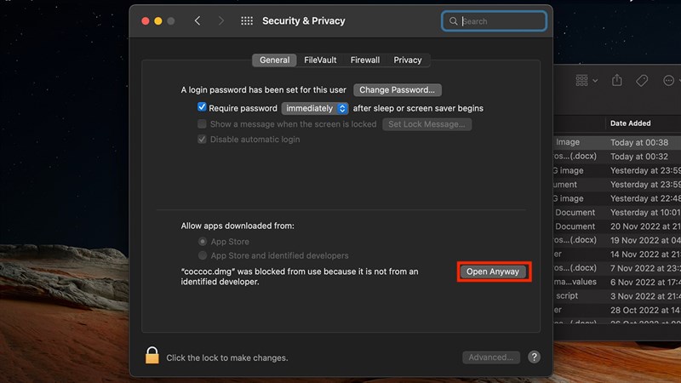This screenshot has height=383, width=681.
Task: Click the Finder tag icon
Action: click(x=643, y=80)
